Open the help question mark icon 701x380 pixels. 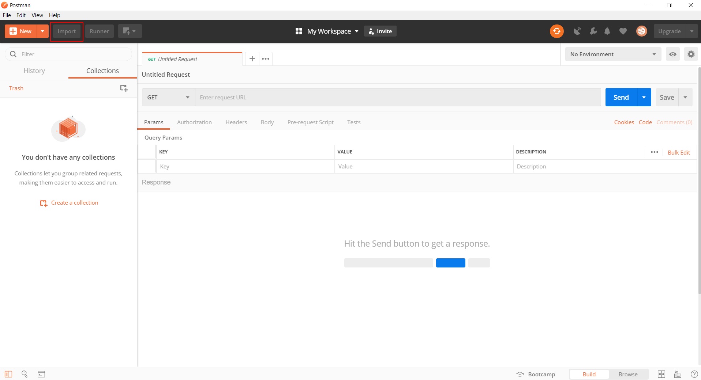pos(694,374)
